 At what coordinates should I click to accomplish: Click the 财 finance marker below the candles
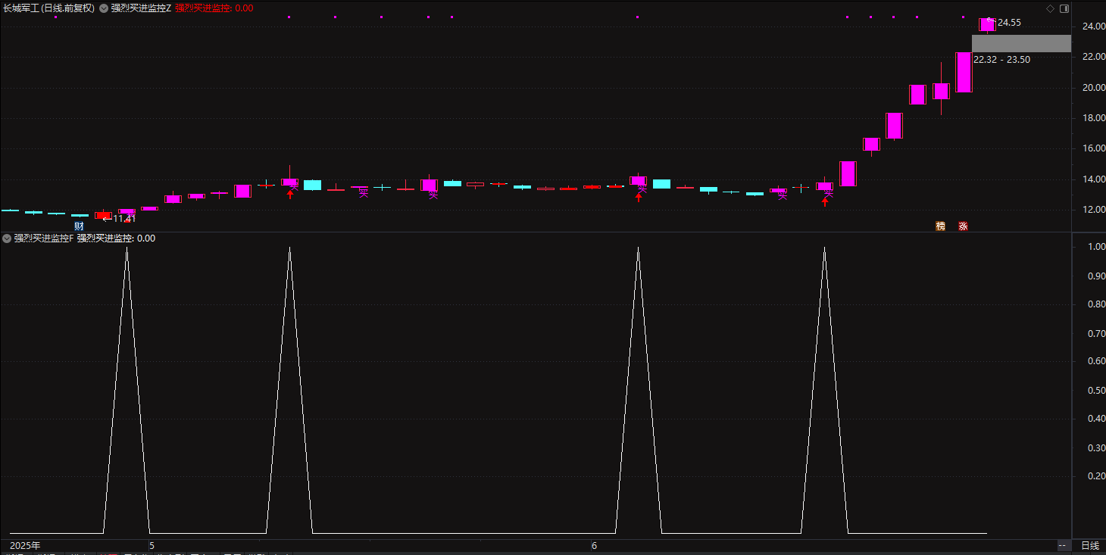tap(79, 226)
